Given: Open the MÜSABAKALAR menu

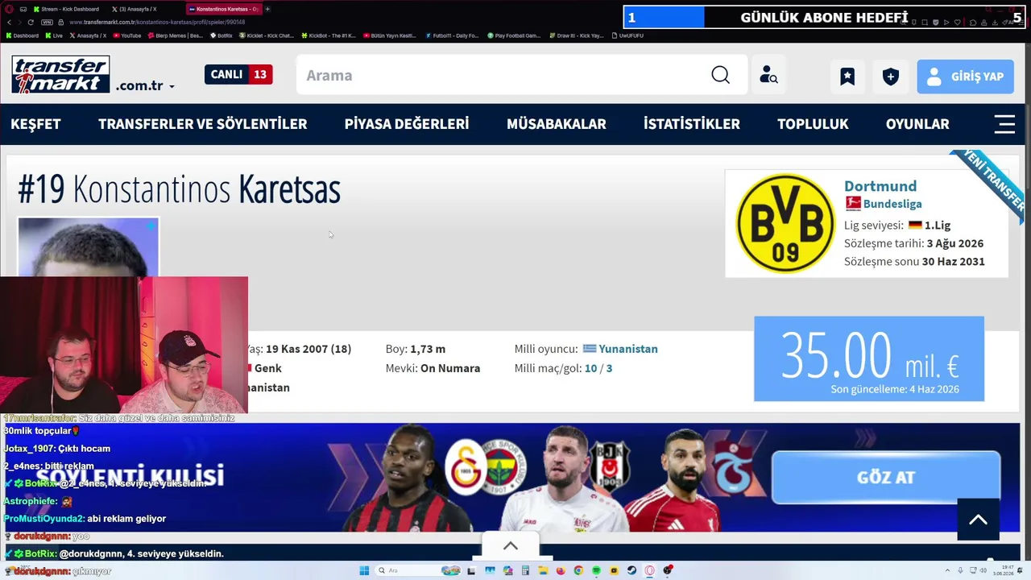Looking at the screenshot, I should pyautogui.click(x=557, y=124).
